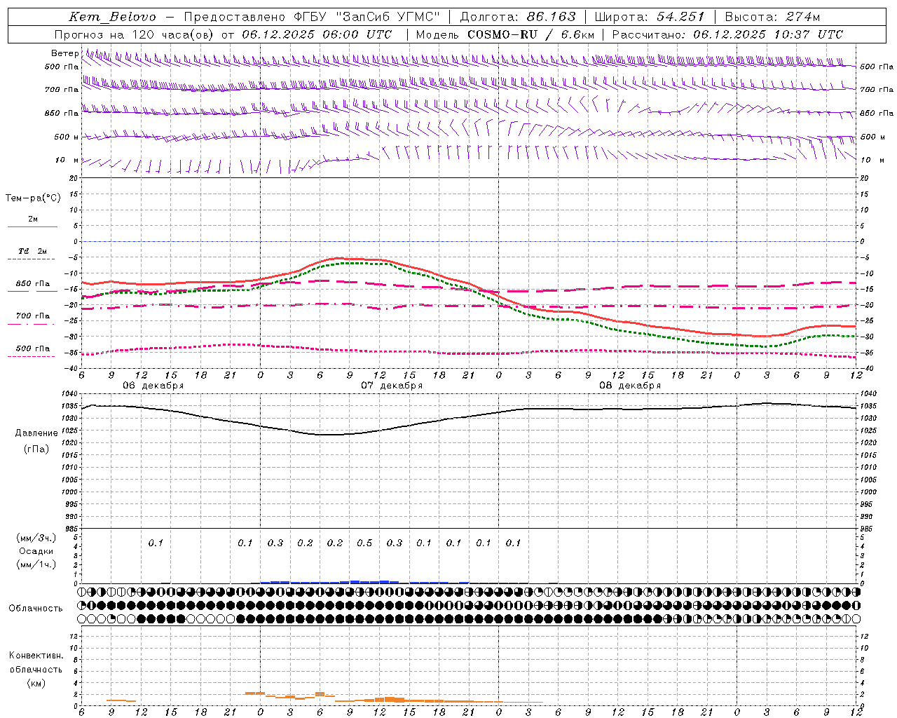Click the "850 гПа" temperature legend entry

[32, 284]
